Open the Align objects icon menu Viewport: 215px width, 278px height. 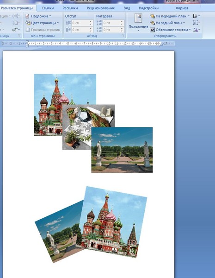(x=196, y=16)
